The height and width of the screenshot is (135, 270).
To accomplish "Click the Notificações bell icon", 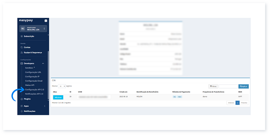I will [x=22, y=111].
